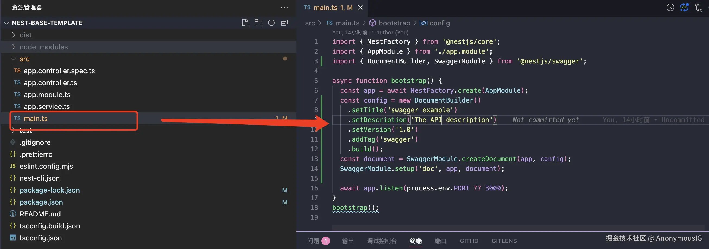709x249 pixels.
Task: Click the 'Not committed yet' blame annotation
Action: [x=546, y=120]
